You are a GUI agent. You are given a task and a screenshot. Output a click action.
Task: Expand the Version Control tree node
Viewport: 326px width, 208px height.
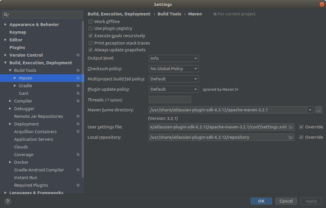[5, 55]
